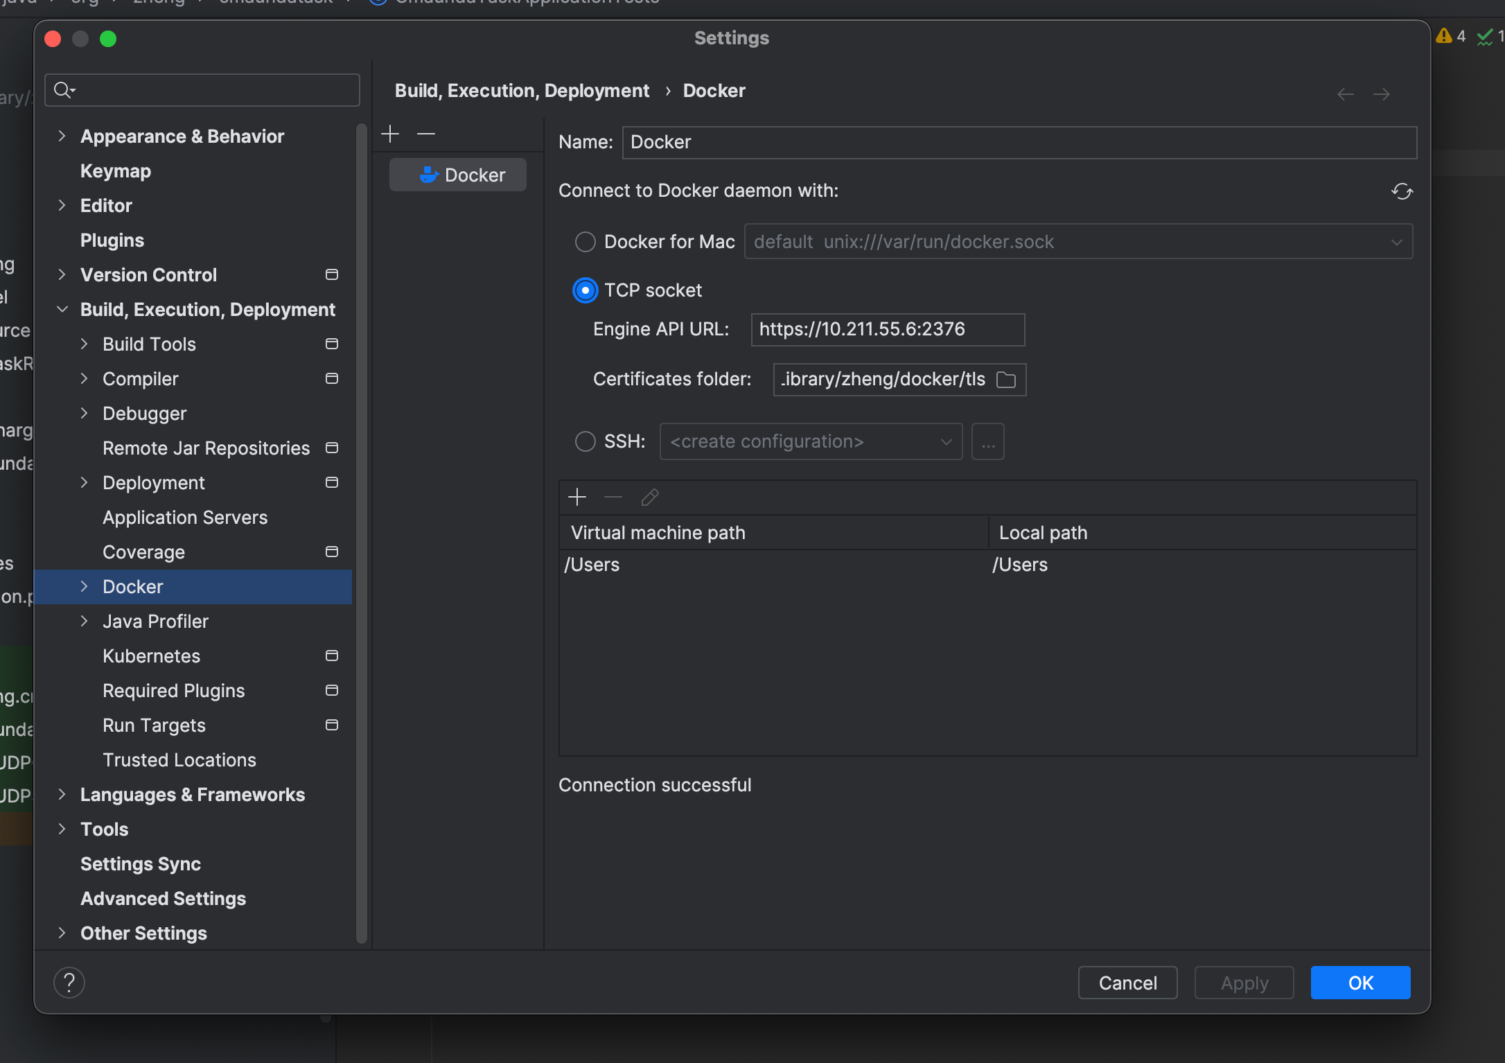
Task: Click the project-level icon beside Deployment
Action: [332, 483]
